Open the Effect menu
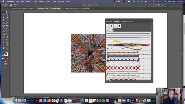 coord(48,1)
